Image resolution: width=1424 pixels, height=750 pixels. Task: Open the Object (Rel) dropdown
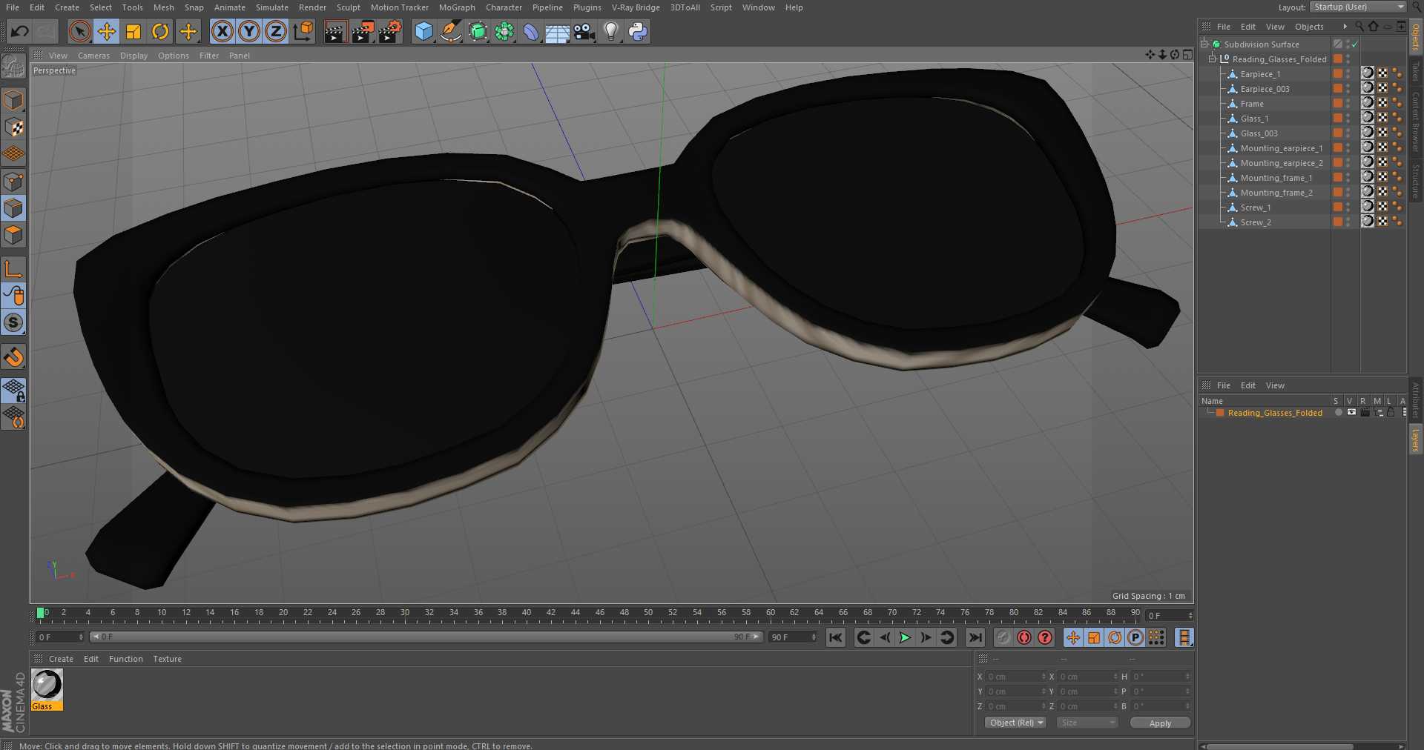click(x=1015, y=723)
